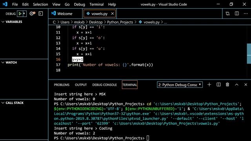Switch to the DEBUG CONSOLE panel tab

coord(104,85)
